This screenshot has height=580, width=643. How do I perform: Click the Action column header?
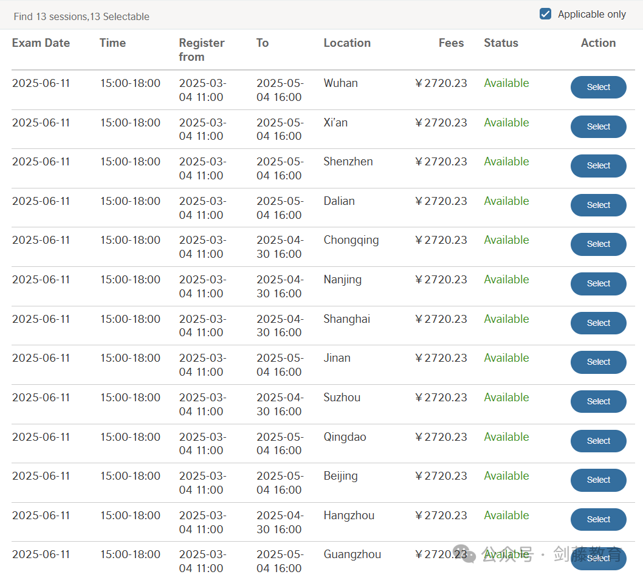click(x=598, y=43)
